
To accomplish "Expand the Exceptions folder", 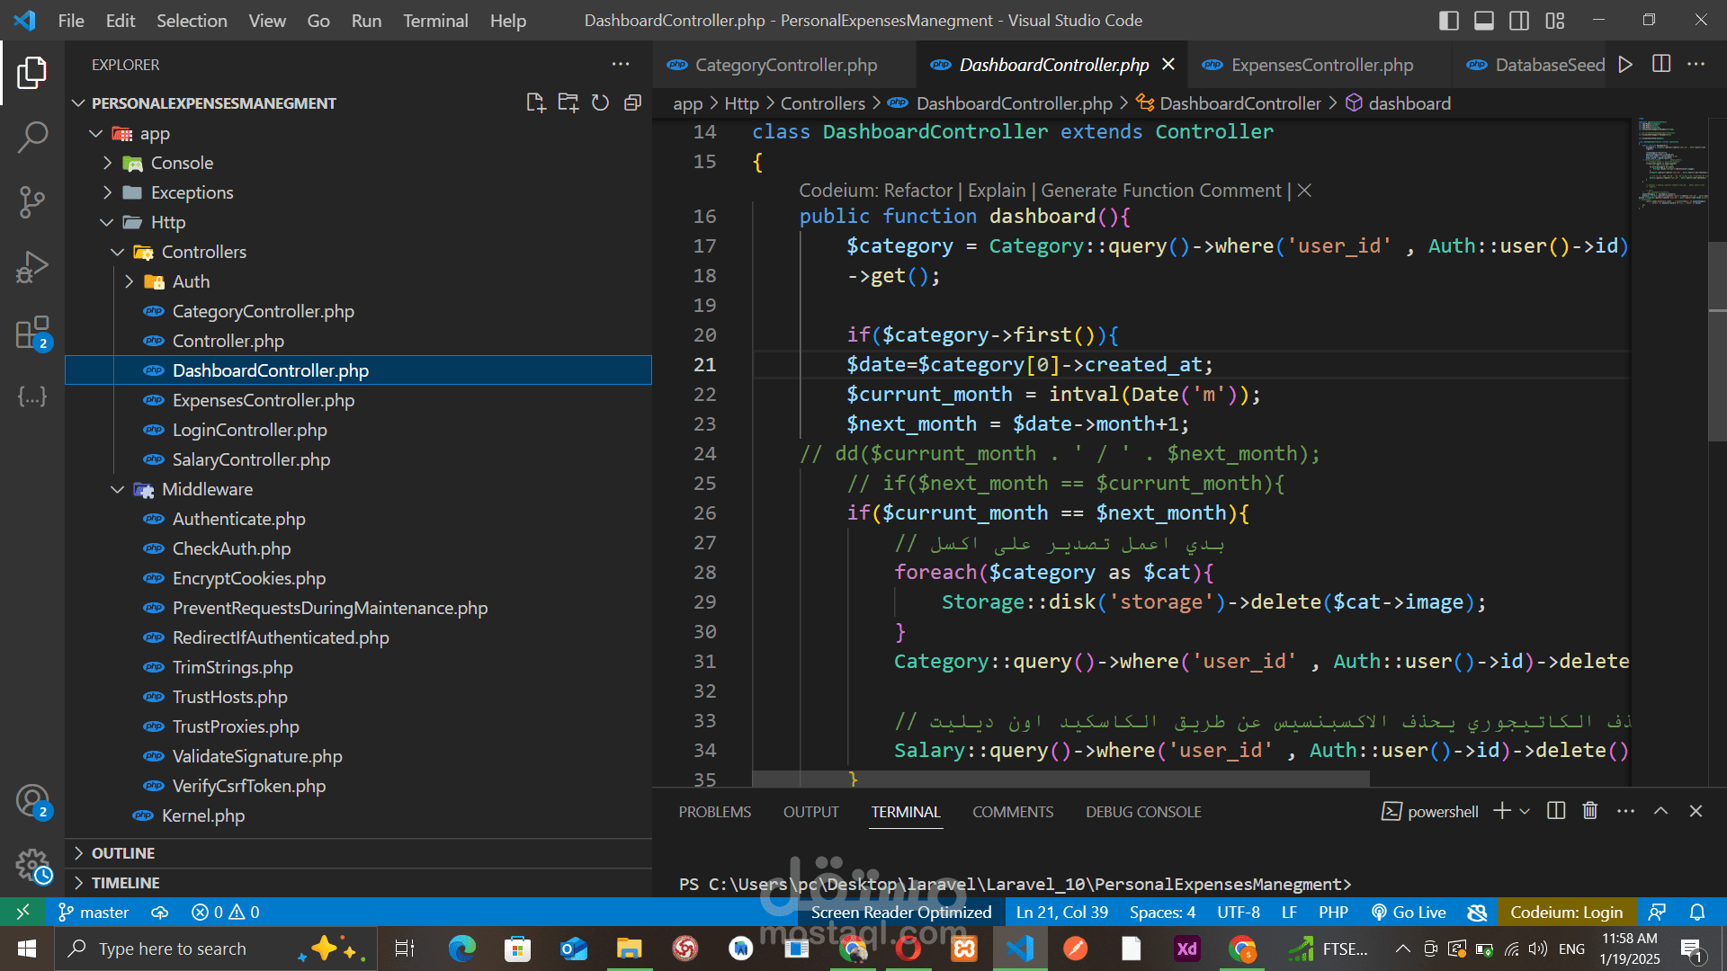I will [192, 192].
